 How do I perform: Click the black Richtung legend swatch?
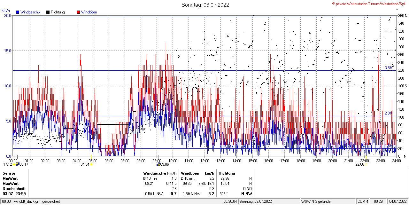[x=48, y=12]
